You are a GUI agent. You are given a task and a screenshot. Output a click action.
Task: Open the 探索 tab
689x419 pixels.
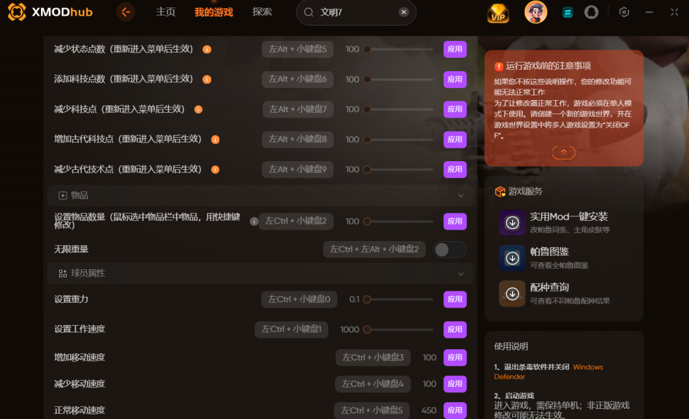[262, 12]
